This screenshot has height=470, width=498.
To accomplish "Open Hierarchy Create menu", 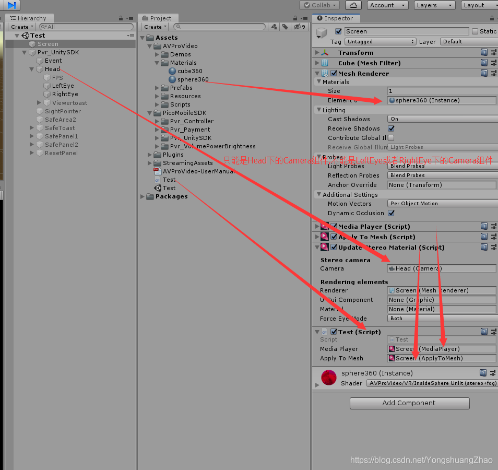I will click(x=22, y=27).
